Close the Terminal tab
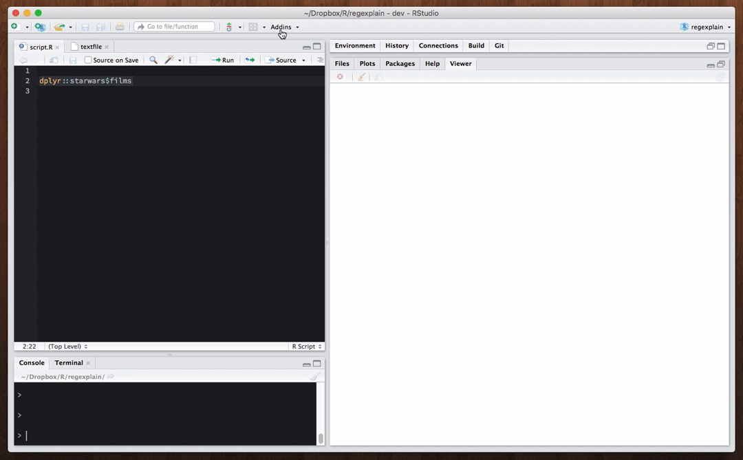This screenshot has height=460, width=743. (x=88, y=363)
